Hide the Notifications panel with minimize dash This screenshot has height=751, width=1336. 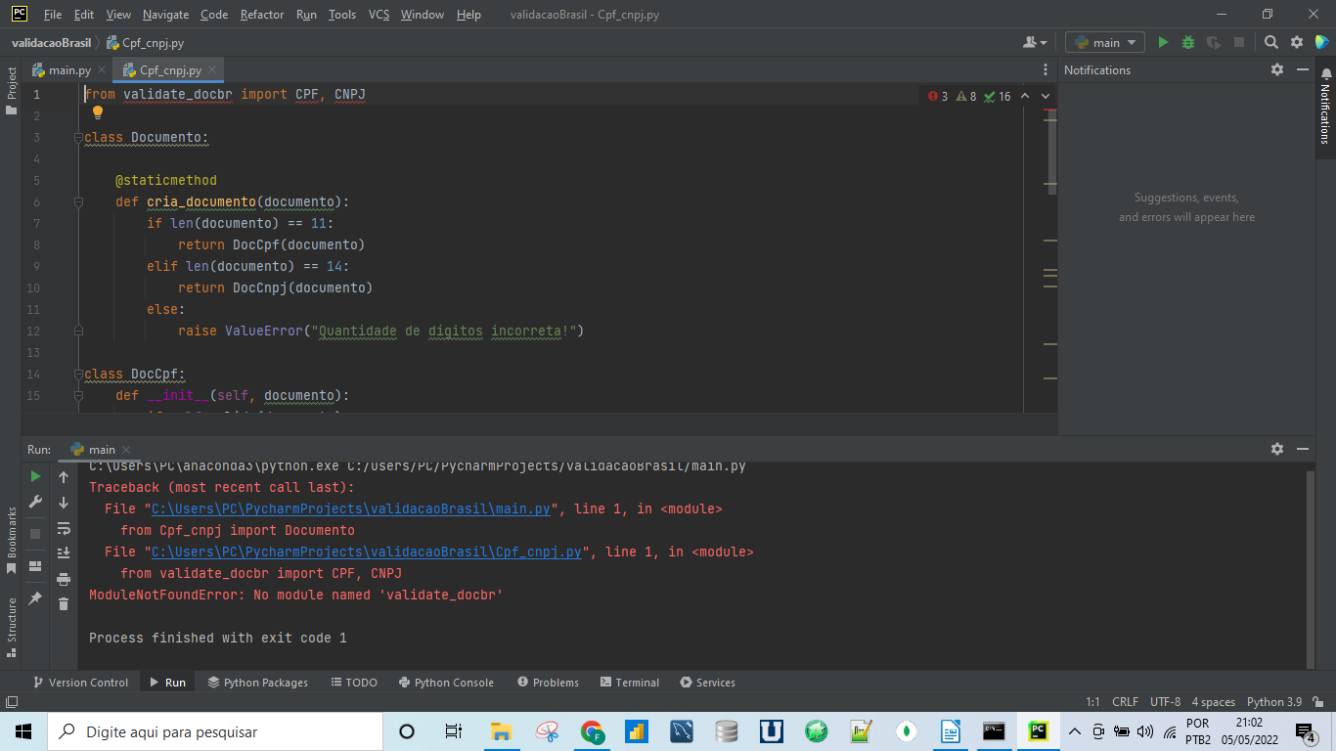click(x=1302, y=69)
